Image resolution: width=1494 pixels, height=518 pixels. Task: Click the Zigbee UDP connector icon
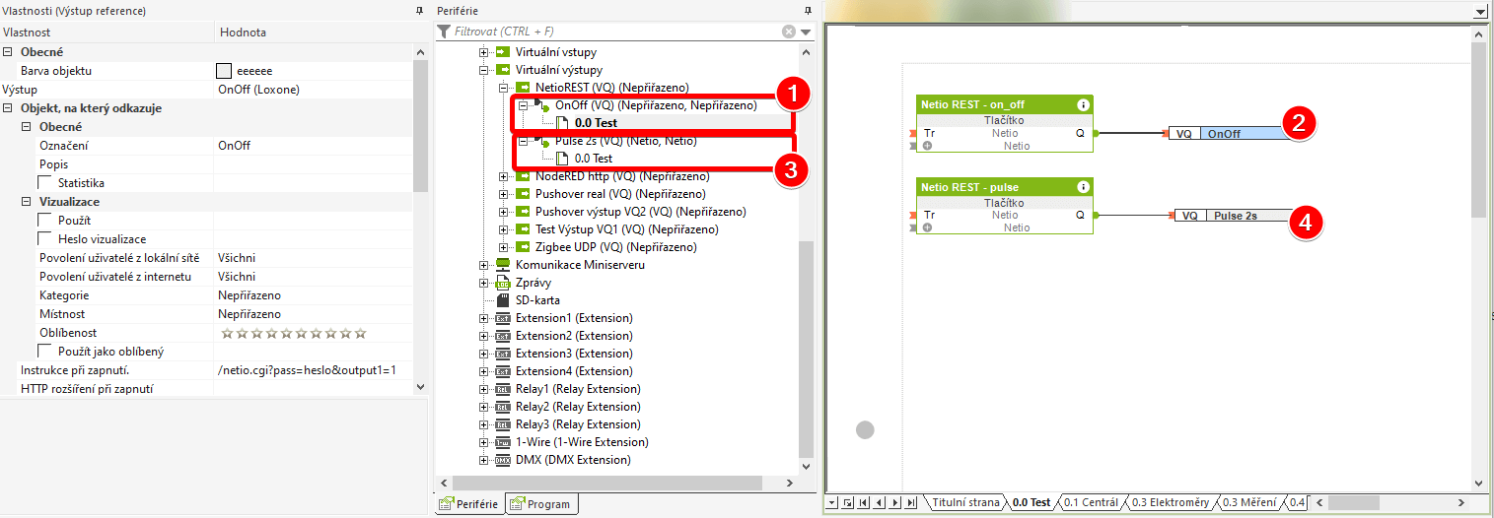click(523, 247)
